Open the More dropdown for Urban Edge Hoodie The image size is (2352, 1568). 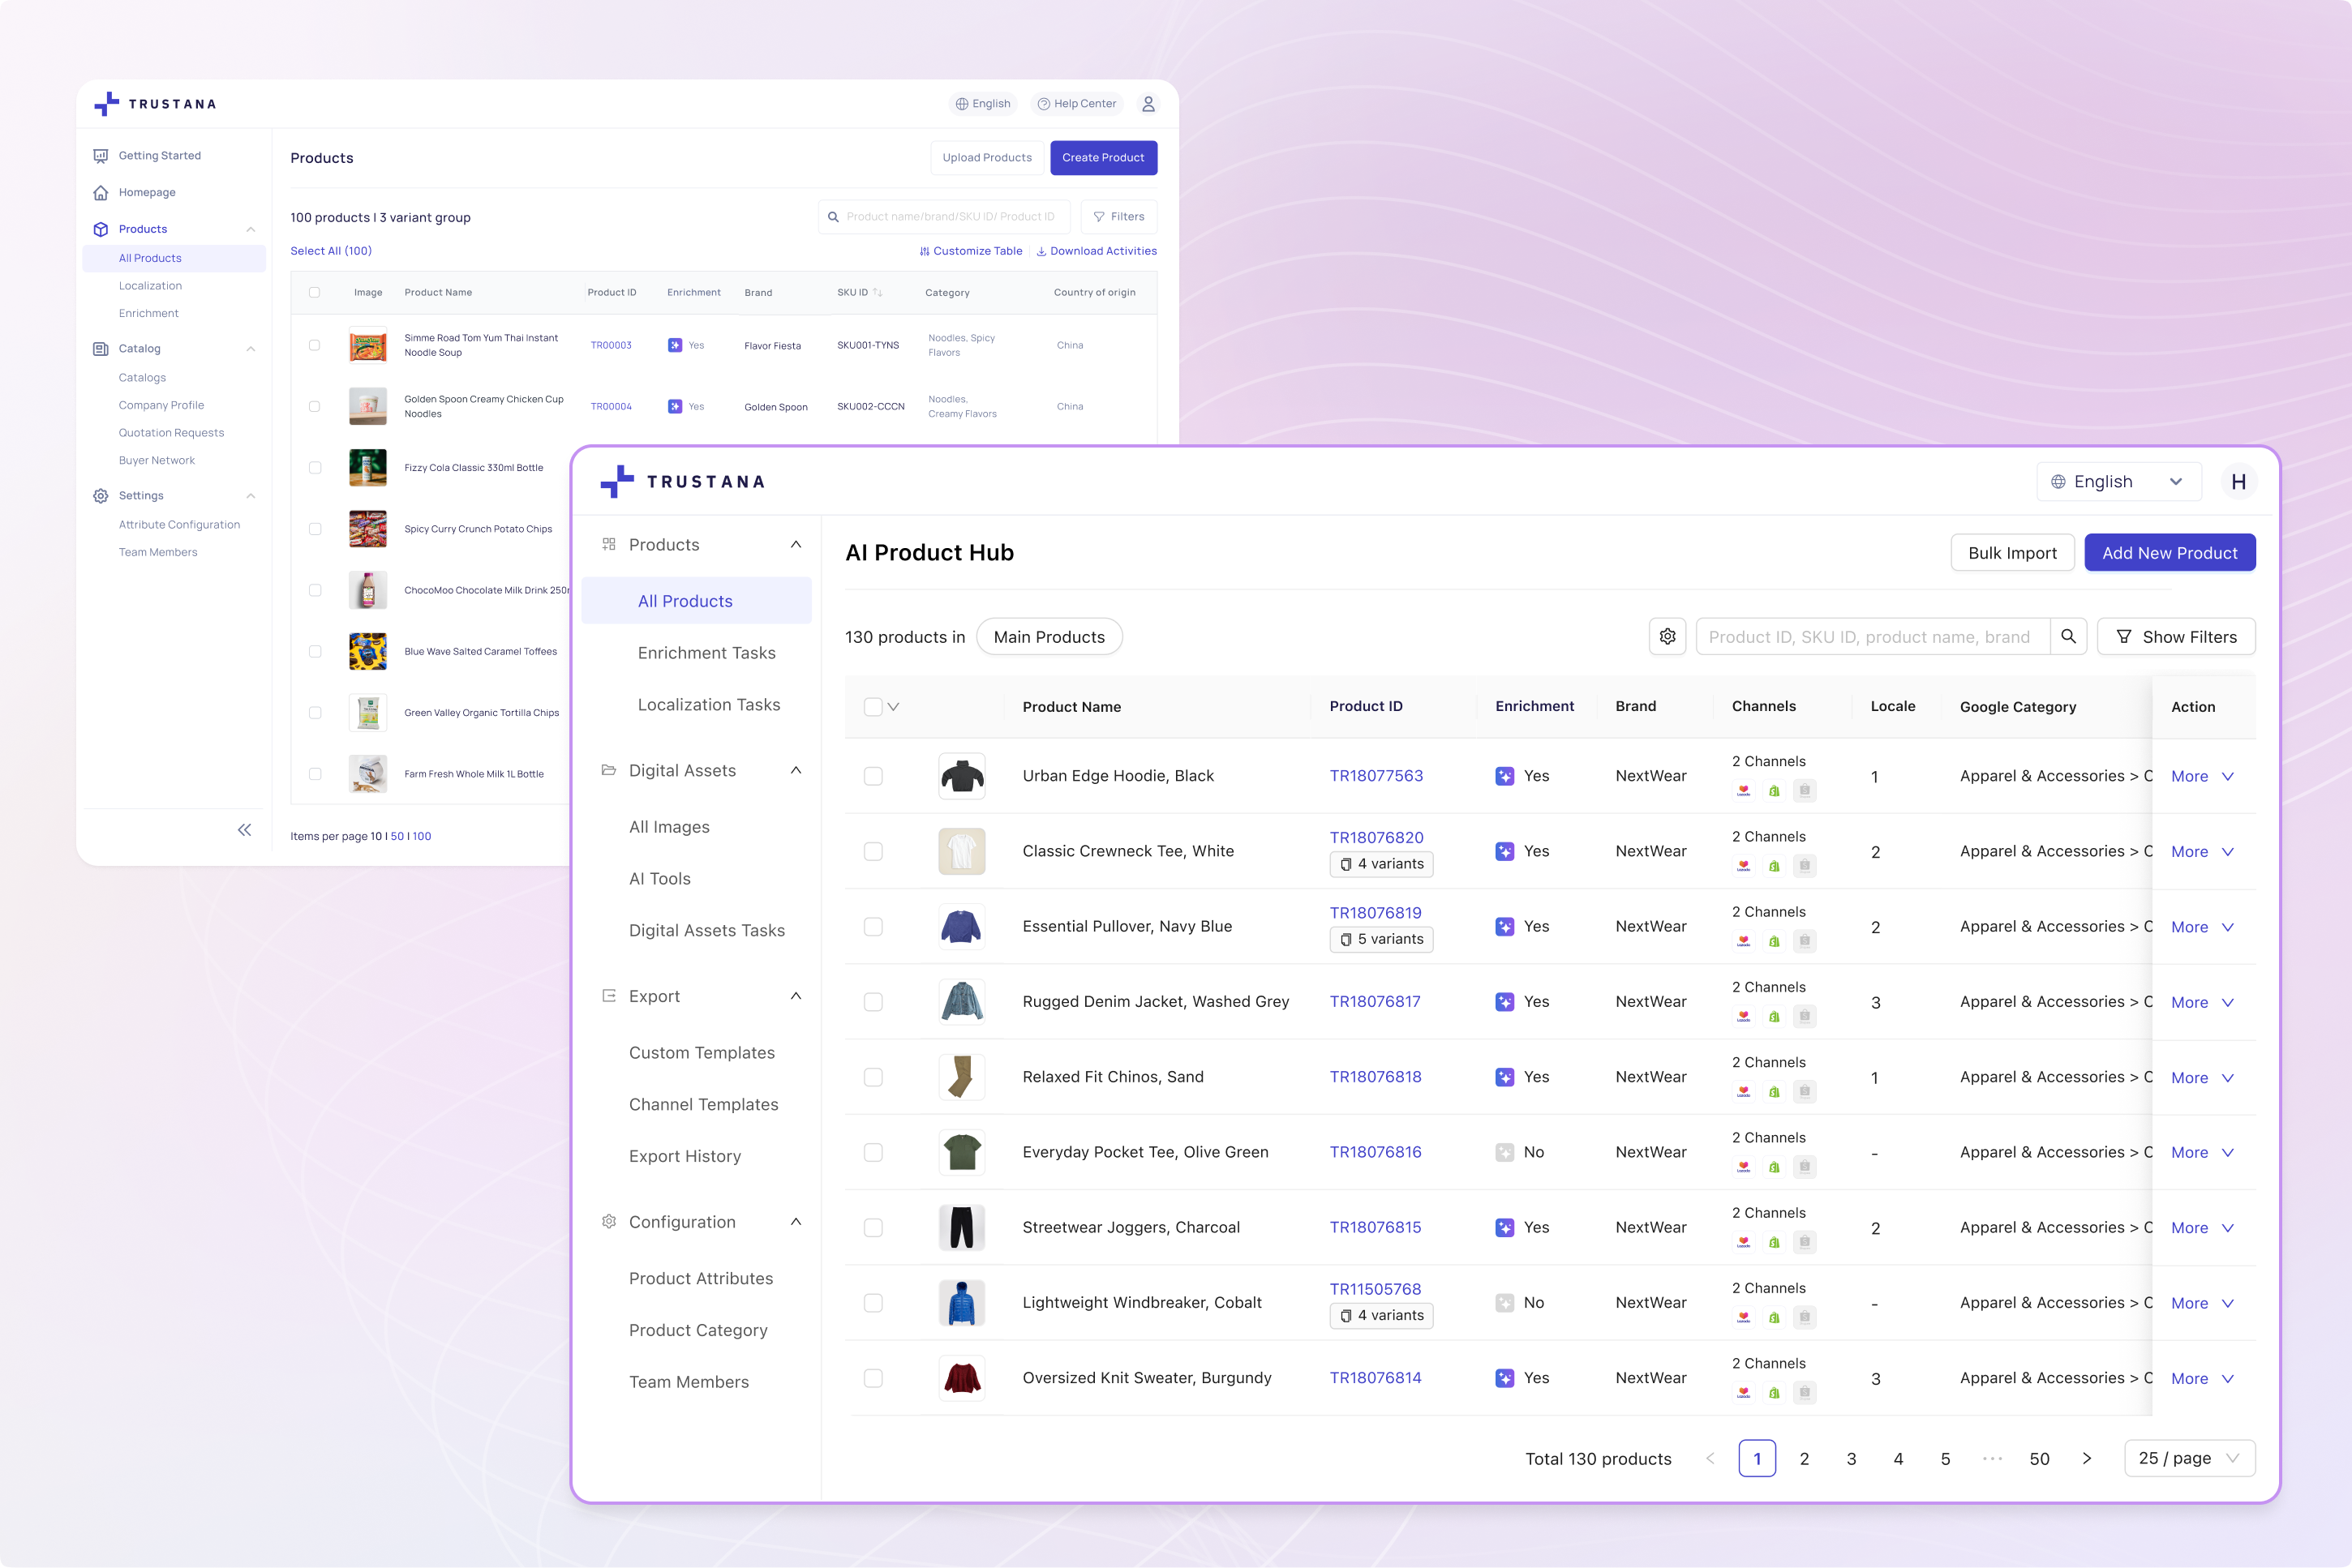(x=2202, y=776)
